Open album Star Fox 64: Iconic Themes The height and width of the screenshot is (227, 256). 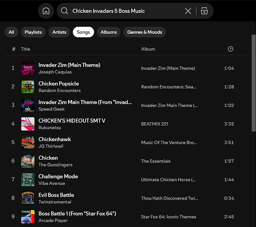169,217
